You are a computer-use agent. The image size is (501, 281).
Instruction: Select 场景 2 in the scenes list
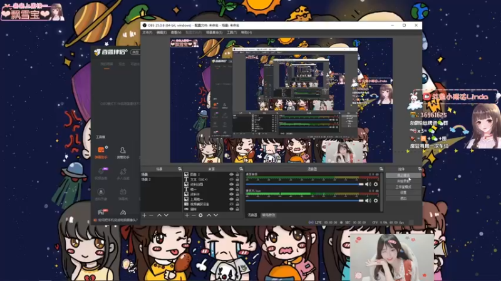click(162, 179)
